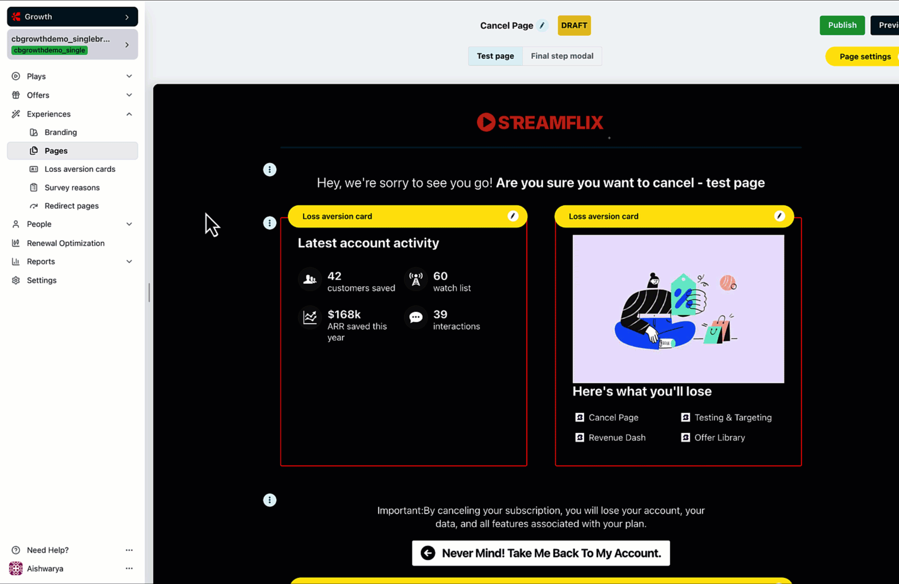899x584 pixels.
Task: Click the illustration in the second loss card
Action: click(678, 309)
